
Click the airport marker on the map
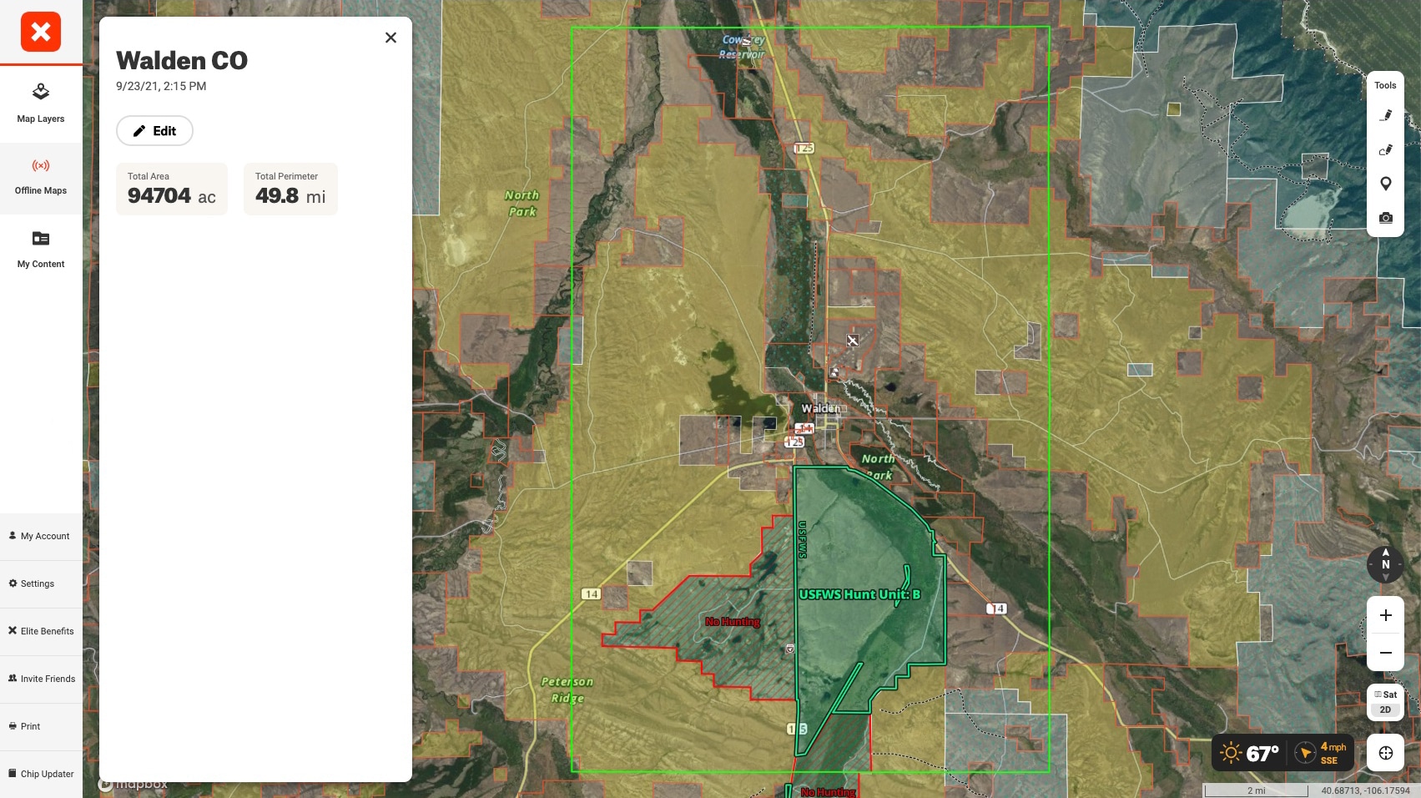tap(853, 341)
